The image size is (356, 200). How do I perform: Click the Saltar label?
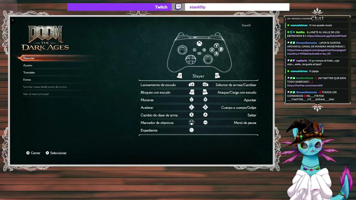(x=252, y=115)
